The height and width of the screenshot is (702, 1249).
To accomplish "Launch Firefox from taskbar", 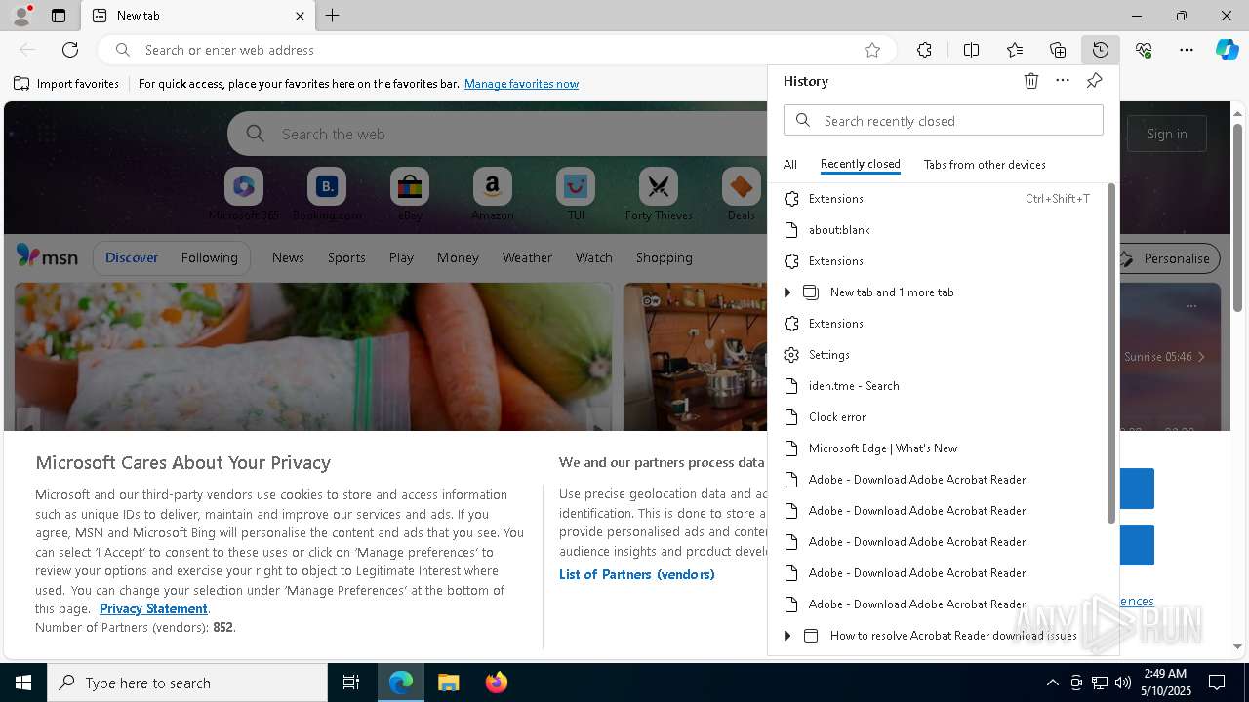I will pos(497,682).
